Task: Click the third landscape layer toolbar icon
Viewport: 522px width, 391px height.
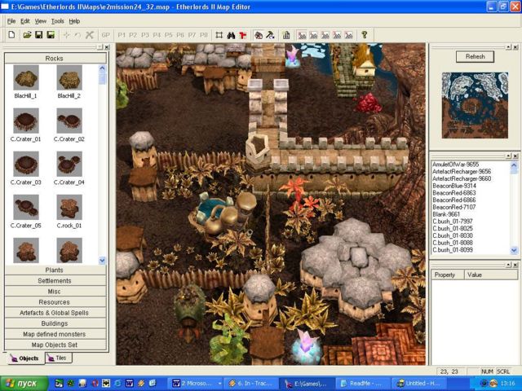Action: (325, 35)
